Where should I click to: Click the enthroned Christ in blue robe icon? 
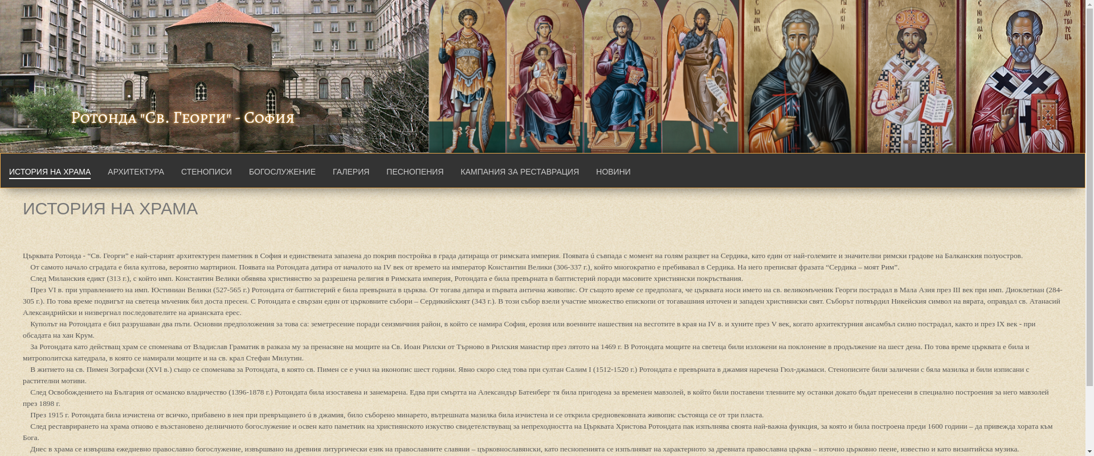pos(622,77)
